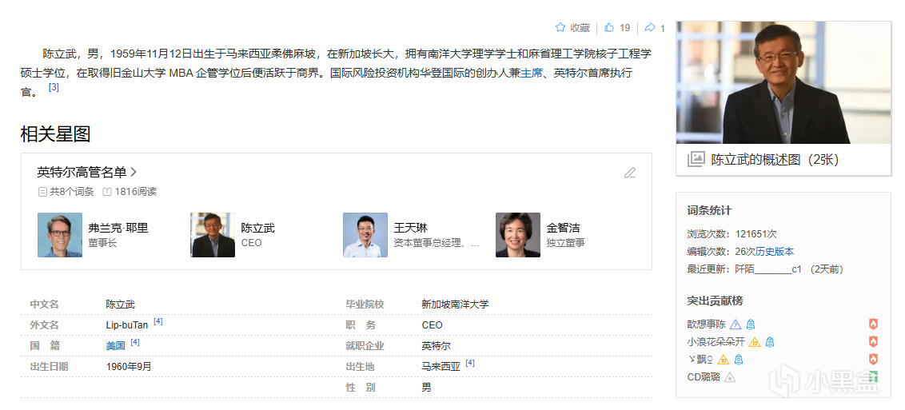Click the blue rocket badge beside 小浪花朵朵开
The height and width of the screenshot is (410, 905).
[x=770, y=342]
